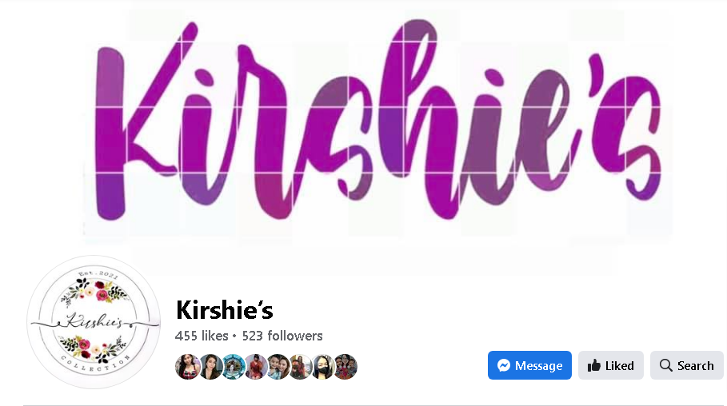Open the last follower avatar with three people
Screen dimensions: 727x406
[345, 367]
